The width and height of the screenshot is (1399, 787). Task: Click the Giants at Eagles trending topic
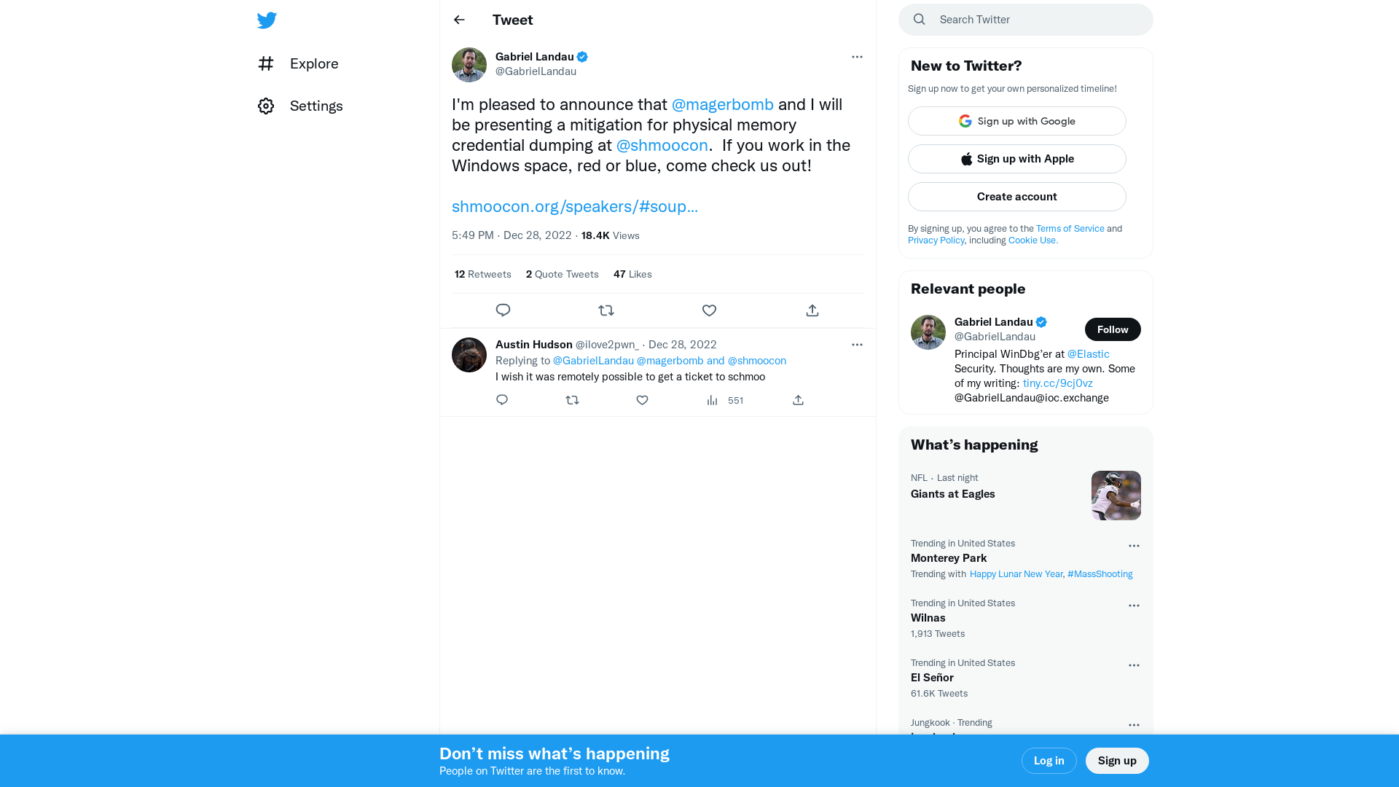(952, 493)
